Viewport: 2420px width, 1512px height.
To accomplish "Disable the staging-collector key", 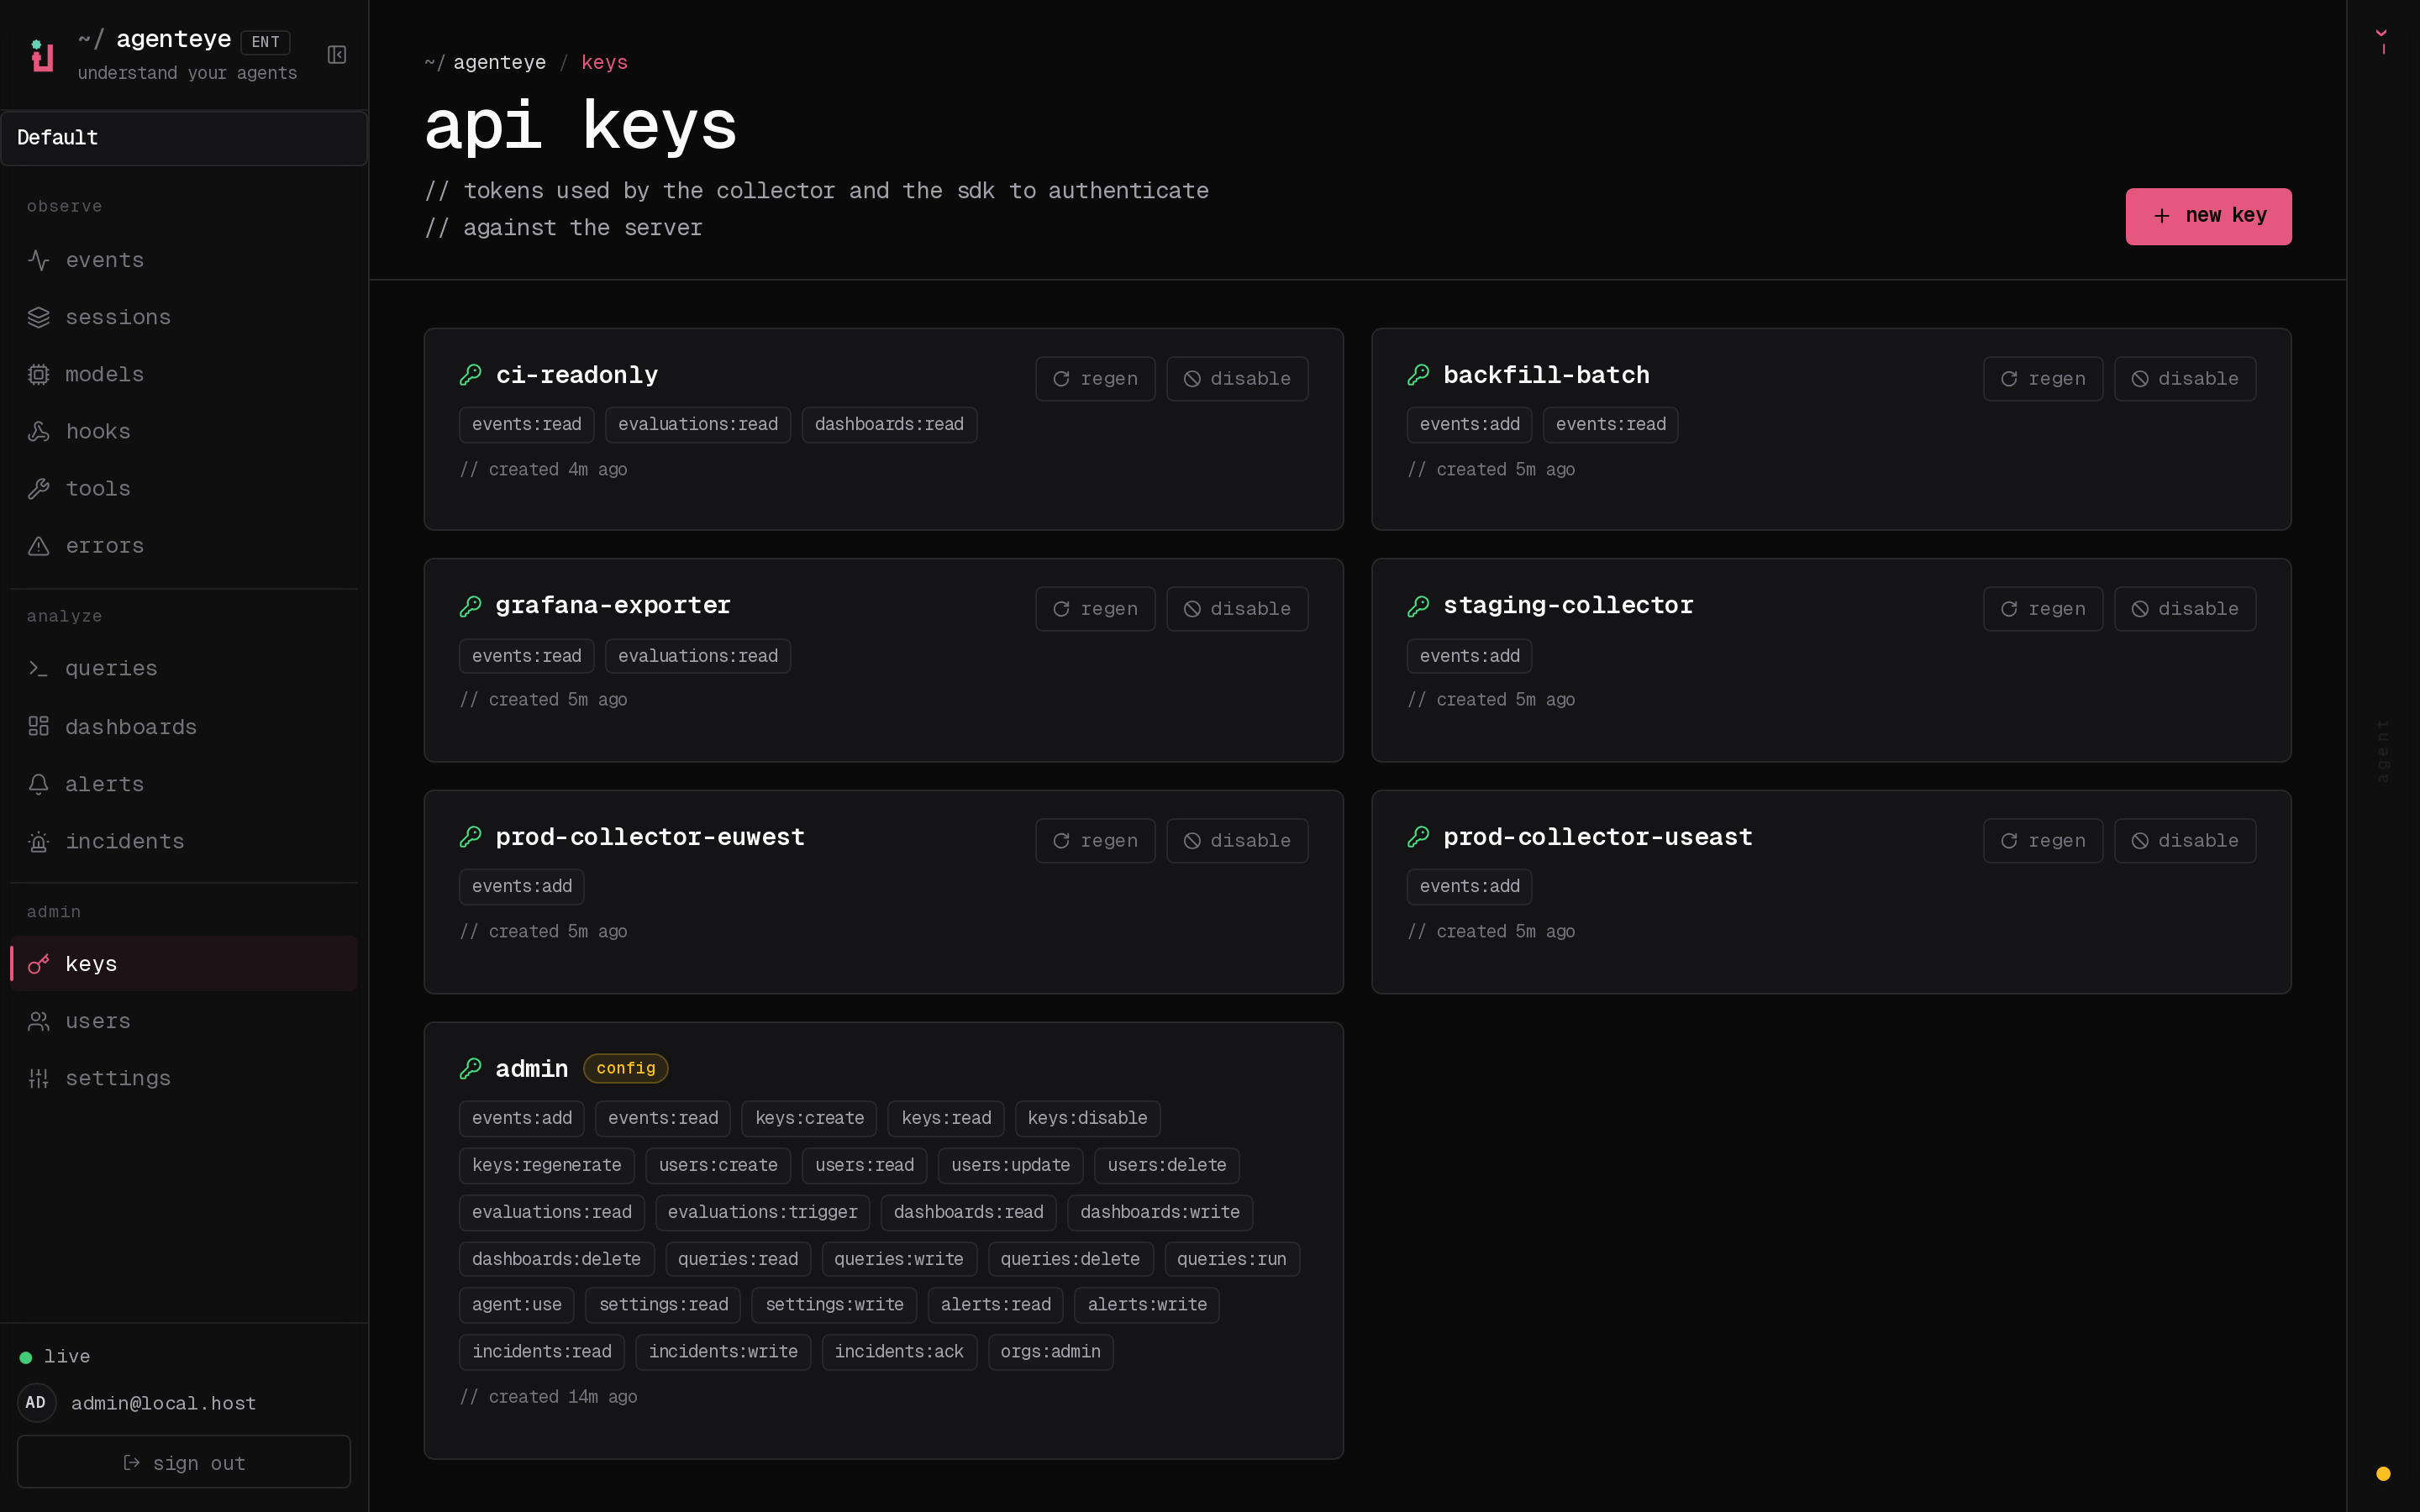I will click(x=2185, y=609).
